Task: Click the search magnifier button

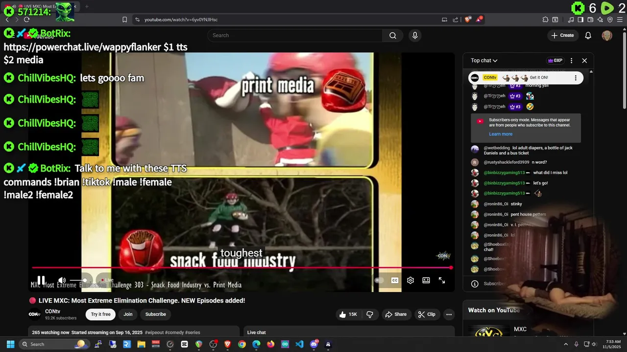Action: tap(392, 35)
